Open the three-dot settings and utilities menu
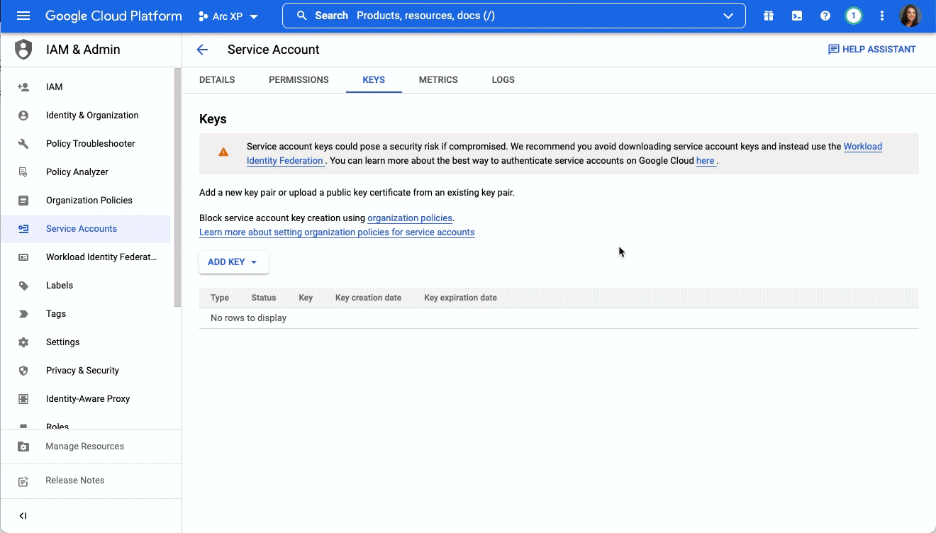This screenshot has height=533, width=936. tap(882, 16)
